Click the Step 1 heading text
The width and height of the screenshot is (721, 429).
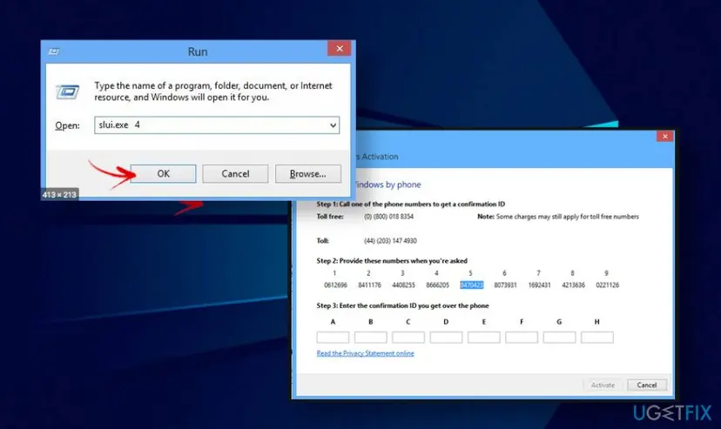[411, 204]
